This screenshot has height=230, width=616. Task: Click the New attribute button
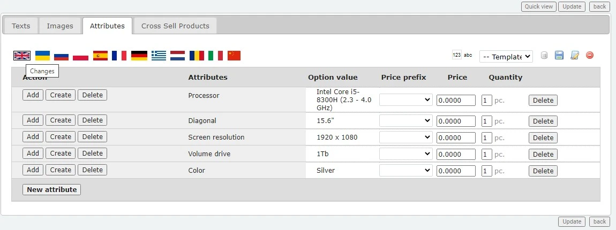[x=51, y=190]
